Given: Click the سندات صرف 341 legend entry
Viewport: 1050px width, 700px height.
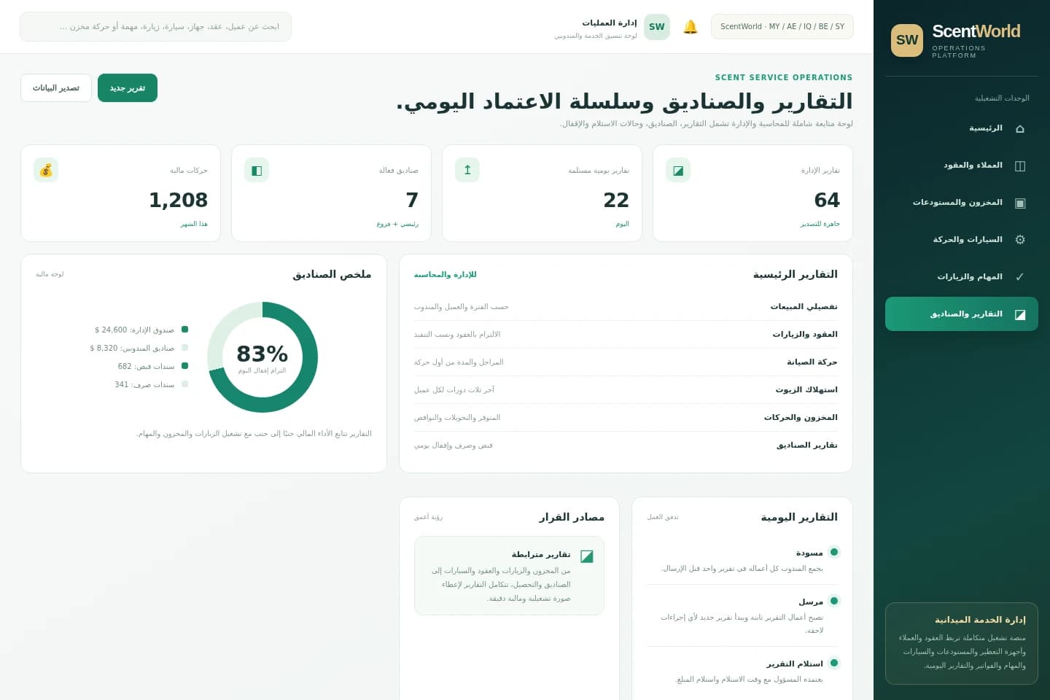Looking at the screenshot, I should pyautogui.click(x=151, y=384).
